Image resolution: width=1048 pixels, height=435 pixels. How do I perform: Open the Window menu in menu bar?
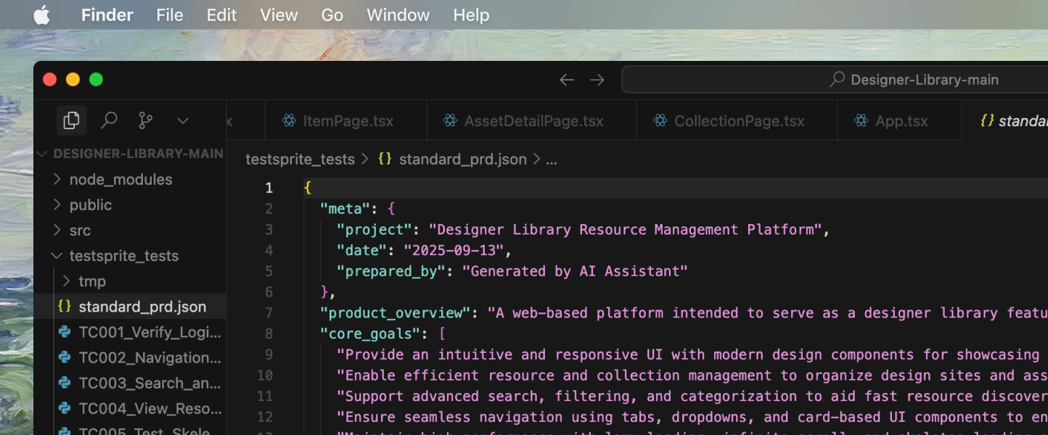click(x=398, y=15)
